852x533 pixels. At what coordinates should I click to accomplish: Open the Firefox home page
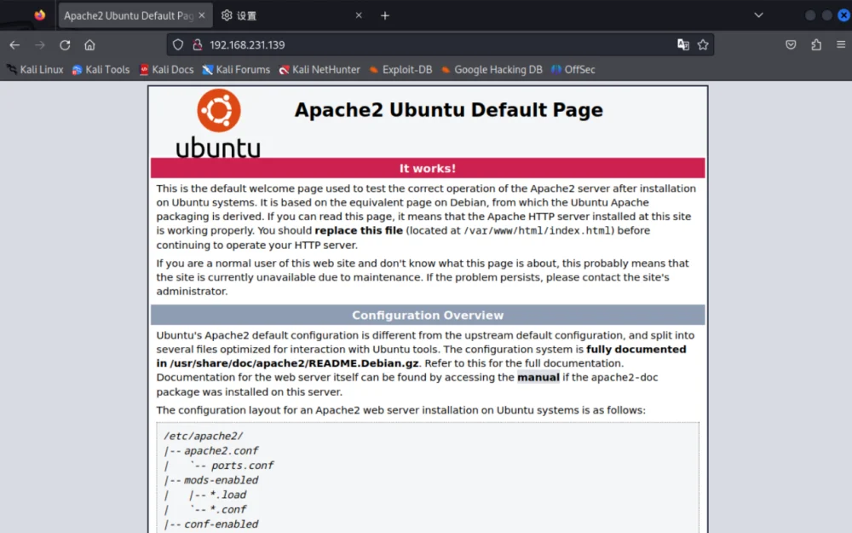(x=89, y=45)
